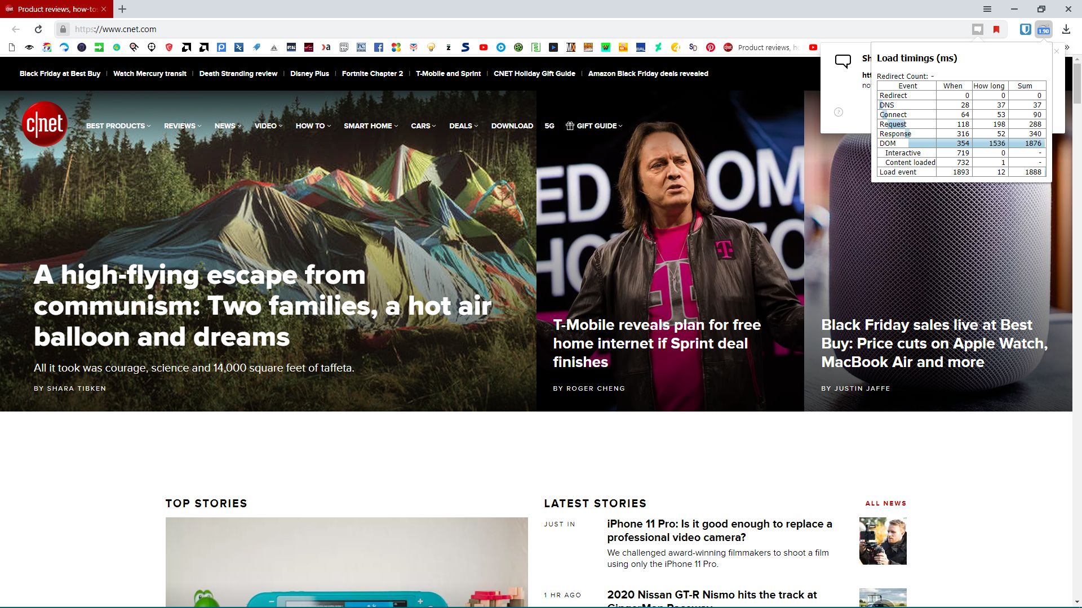Screen dimensions: 1082x608
Task: Open a new browser tab
Action: coord(122,9)
